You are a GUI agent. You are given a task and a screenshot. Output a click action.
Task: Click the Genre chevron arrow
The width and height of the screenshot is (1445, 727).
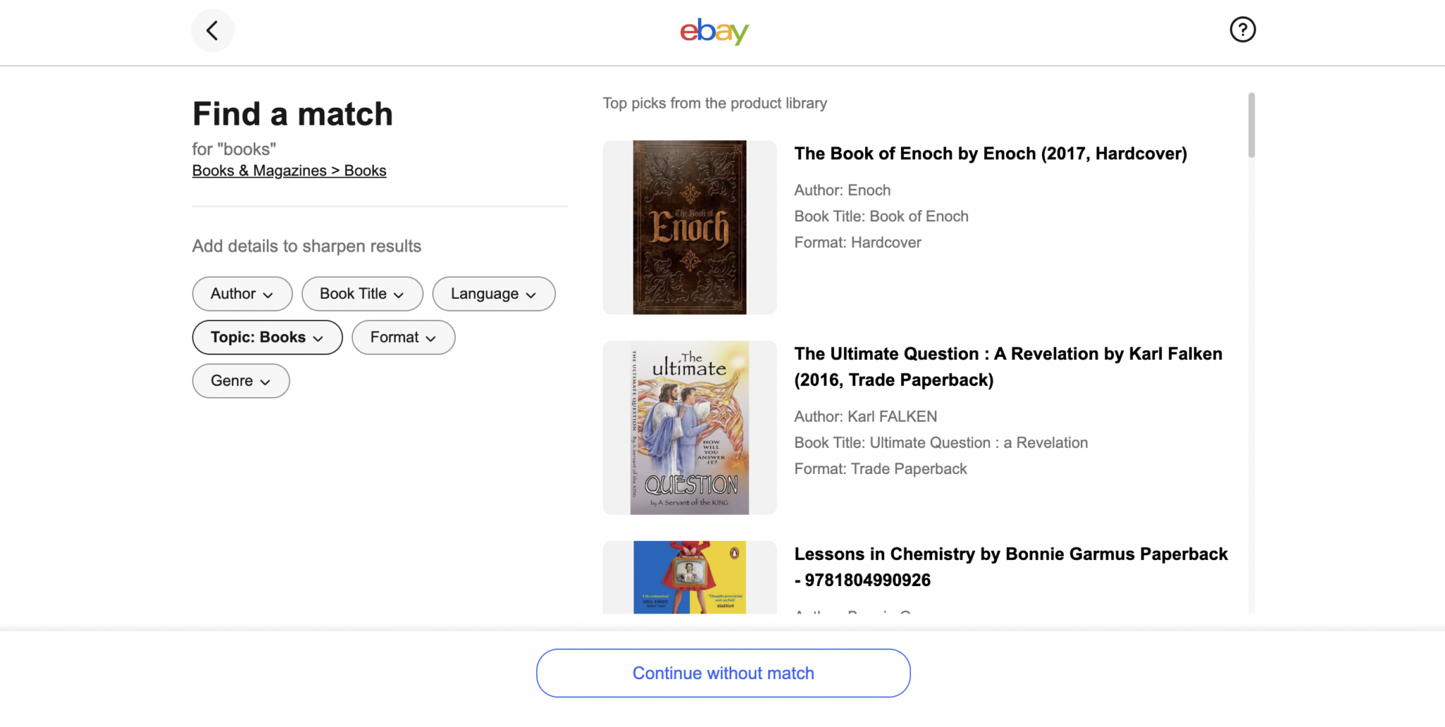tap(266, 381)
